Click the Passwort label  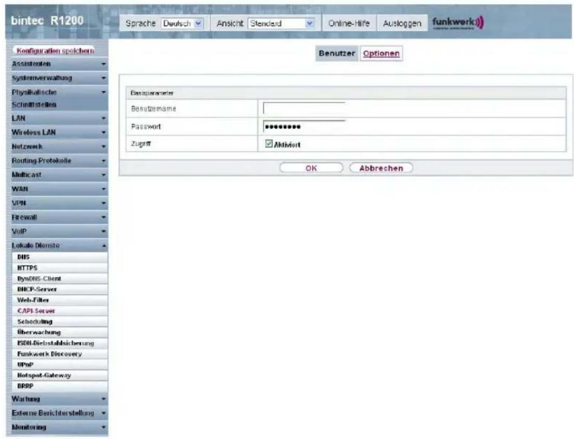click(146, 127)
